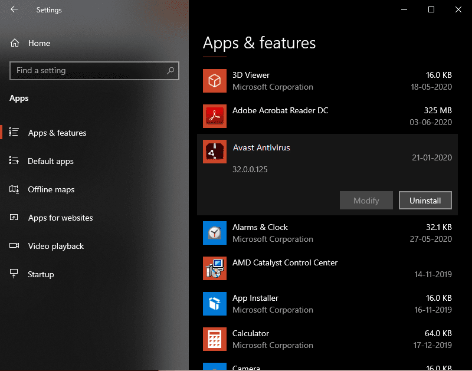This screenshot has height=371, width=472.
Task: Click the 18-05-2020 install date
Action: point(431,87)
